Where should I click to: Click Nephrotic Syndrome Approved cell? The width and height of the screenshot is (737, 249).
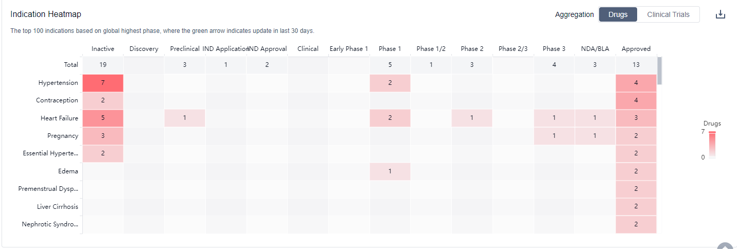point(636,224)
